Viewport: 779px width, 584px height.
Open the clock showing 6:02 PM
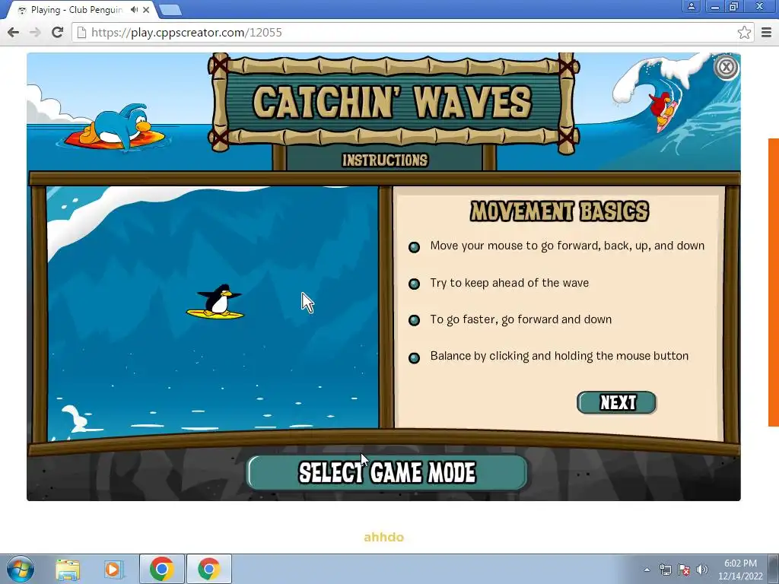[740, 570]
